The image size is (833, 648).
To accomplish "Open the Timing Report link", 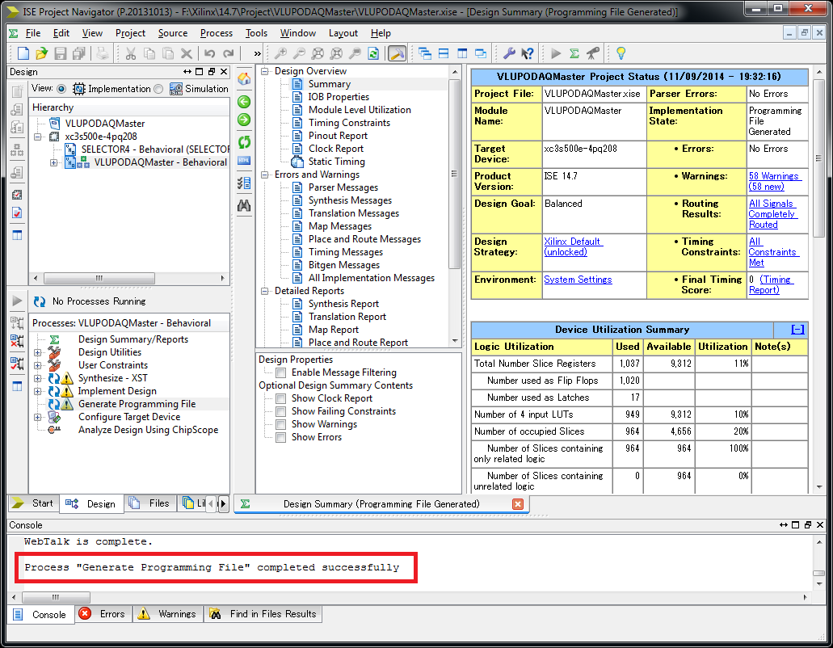I will 771,284.
